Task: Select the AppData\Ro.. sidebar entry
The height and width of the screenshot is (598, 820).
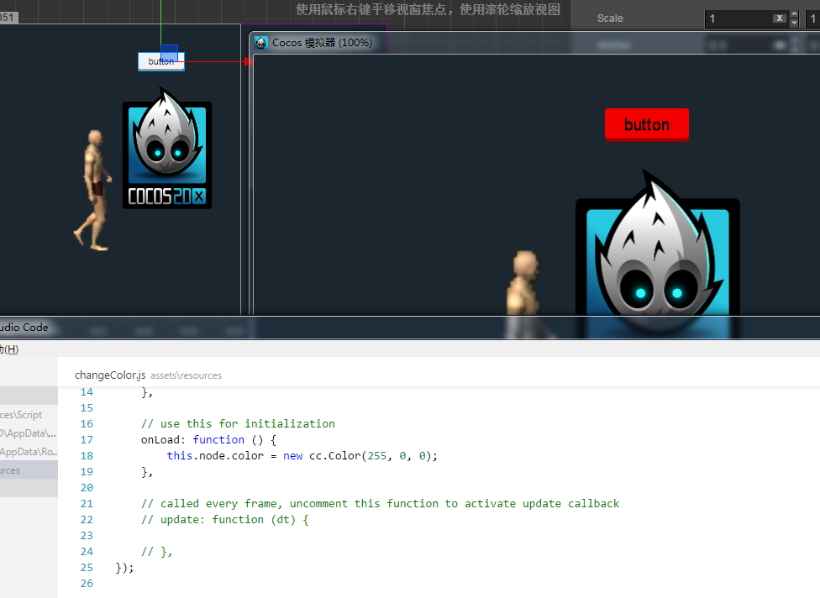Action: (x=29, y=452)
